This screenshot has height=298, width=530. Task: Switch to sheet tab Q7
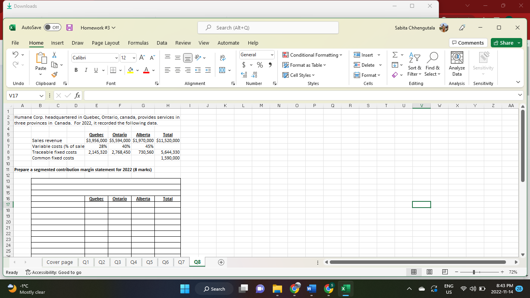181,262
